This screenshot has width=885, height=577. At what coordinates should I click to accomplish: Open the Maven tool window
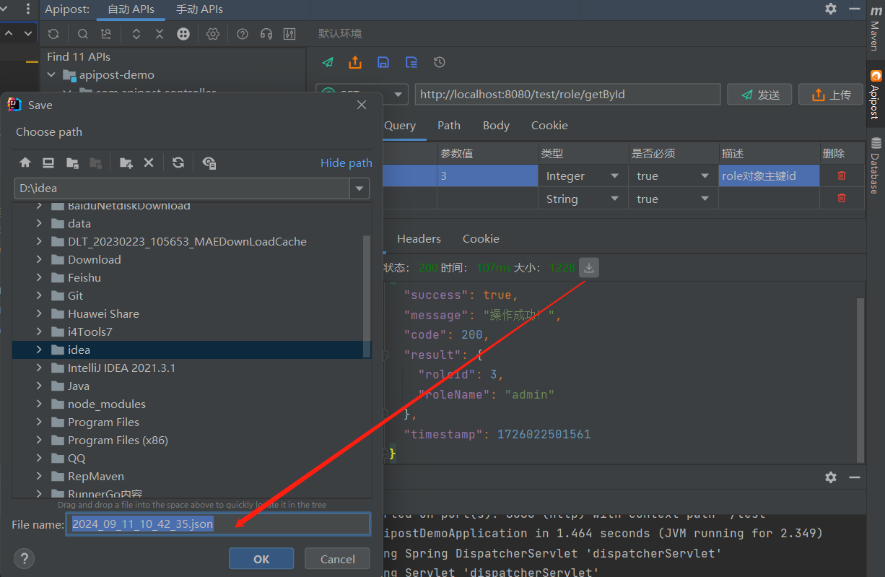875,29
